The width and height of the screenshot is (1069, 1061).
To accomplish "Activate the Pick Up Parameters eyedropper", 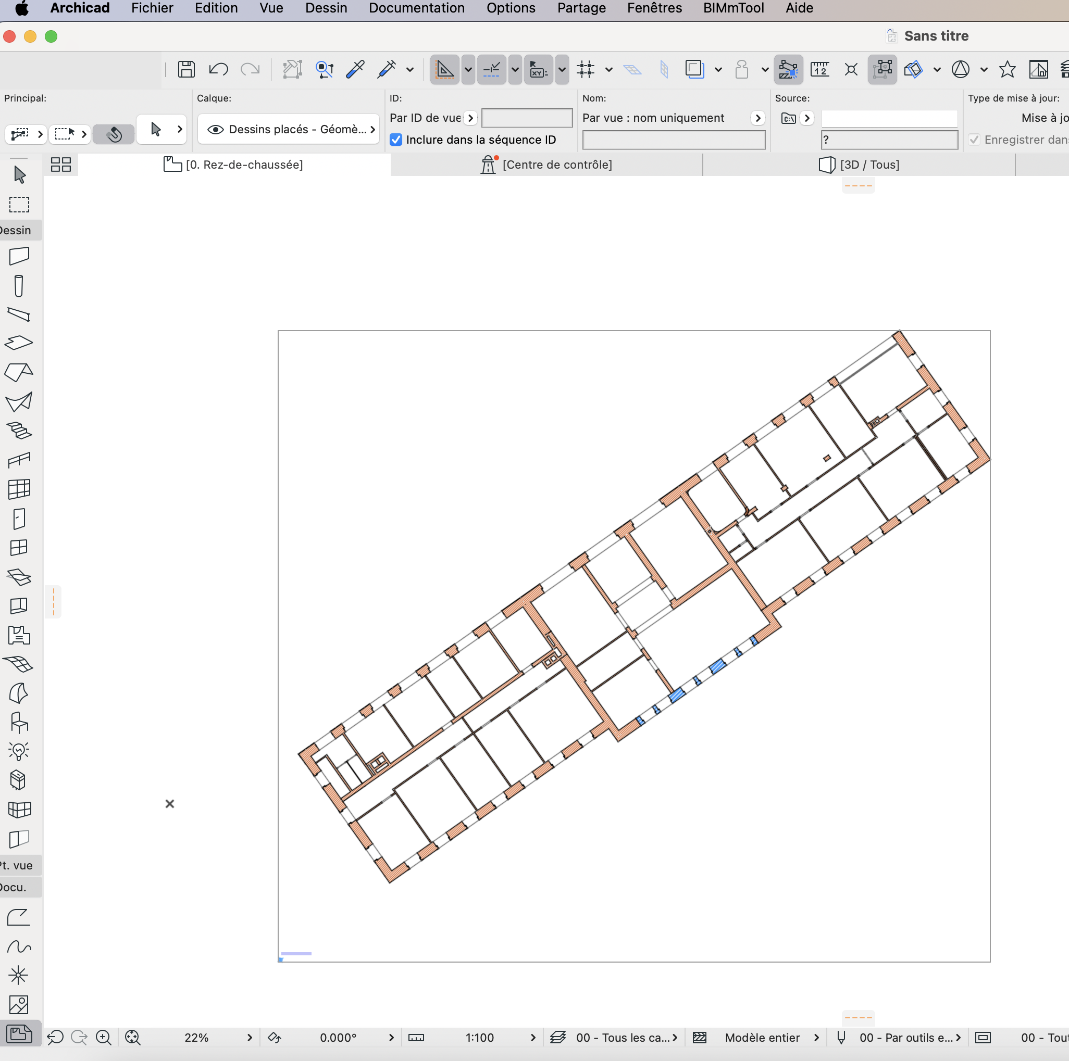I will 355,69.
